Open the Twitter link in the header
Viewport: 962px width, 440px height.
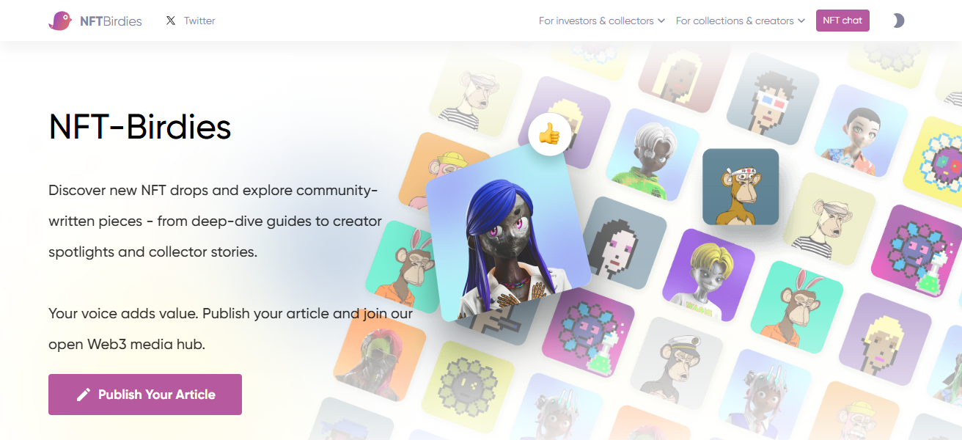pyautogui.click(x=199, y=21)
